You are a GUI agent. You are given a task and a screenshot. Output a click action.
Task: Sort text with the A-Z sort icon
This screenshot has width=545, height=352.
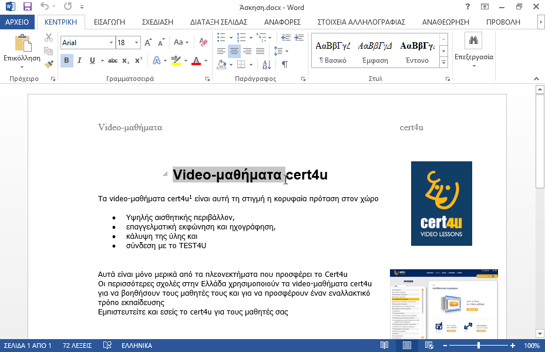tap(266, 65)
